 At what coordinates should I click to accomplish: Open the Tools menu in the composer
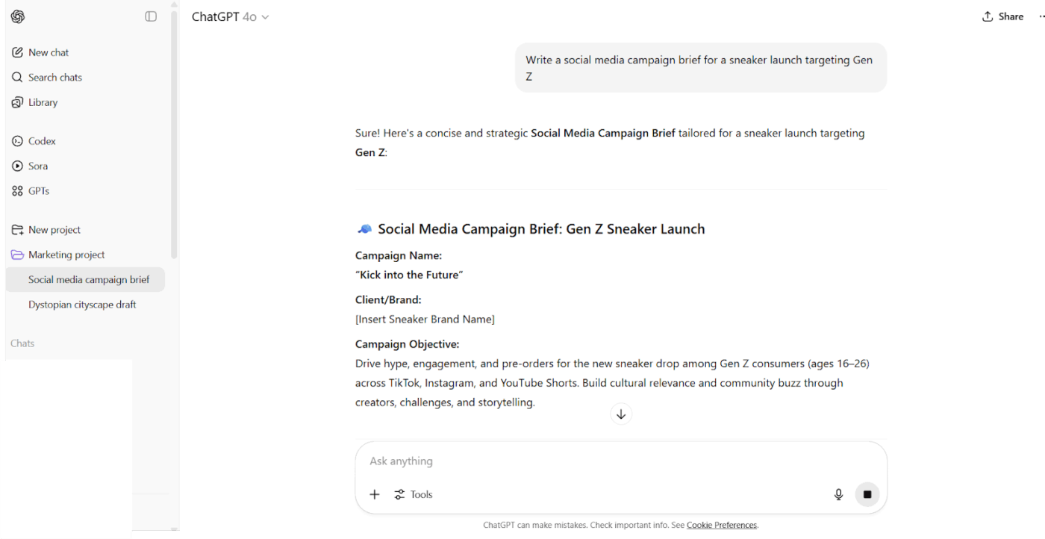(x=414, y=494)
